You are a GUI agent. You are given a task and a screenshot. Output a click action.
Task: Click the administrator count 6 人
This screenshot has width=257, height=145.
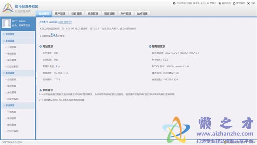(58, 66)
